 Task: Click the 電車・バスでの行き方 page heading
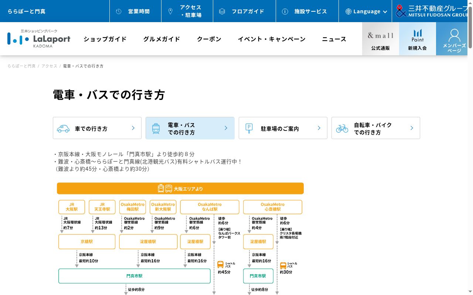point(109,95)
